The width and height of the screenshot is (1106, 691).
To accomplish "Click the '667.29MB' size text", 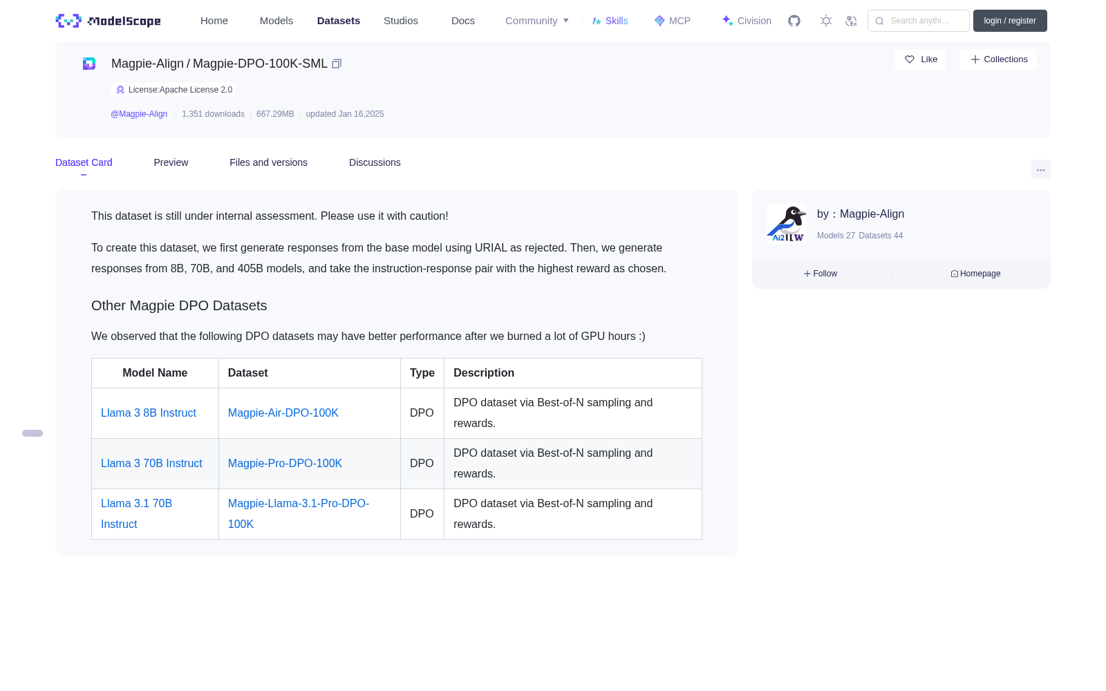I will (275, 114).
